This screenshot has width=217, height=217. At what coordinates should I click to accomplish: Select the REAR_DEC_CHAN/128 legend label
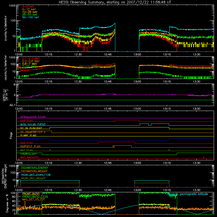tap(36, 175)
